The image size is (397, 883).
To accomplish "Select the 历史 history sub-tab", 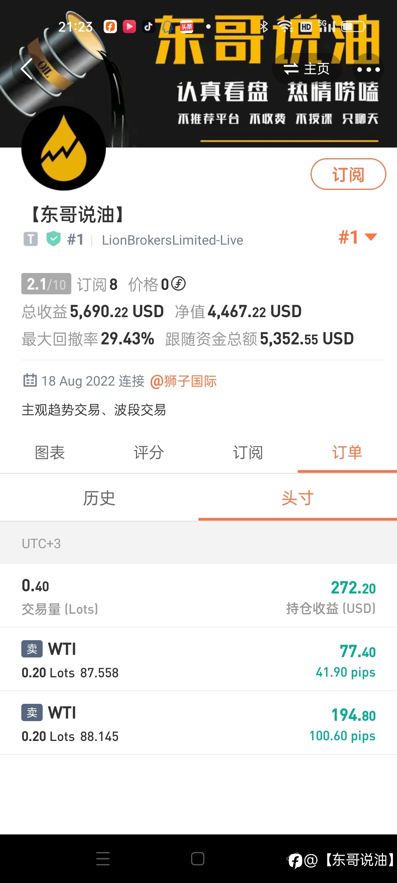I will (99, 498).
